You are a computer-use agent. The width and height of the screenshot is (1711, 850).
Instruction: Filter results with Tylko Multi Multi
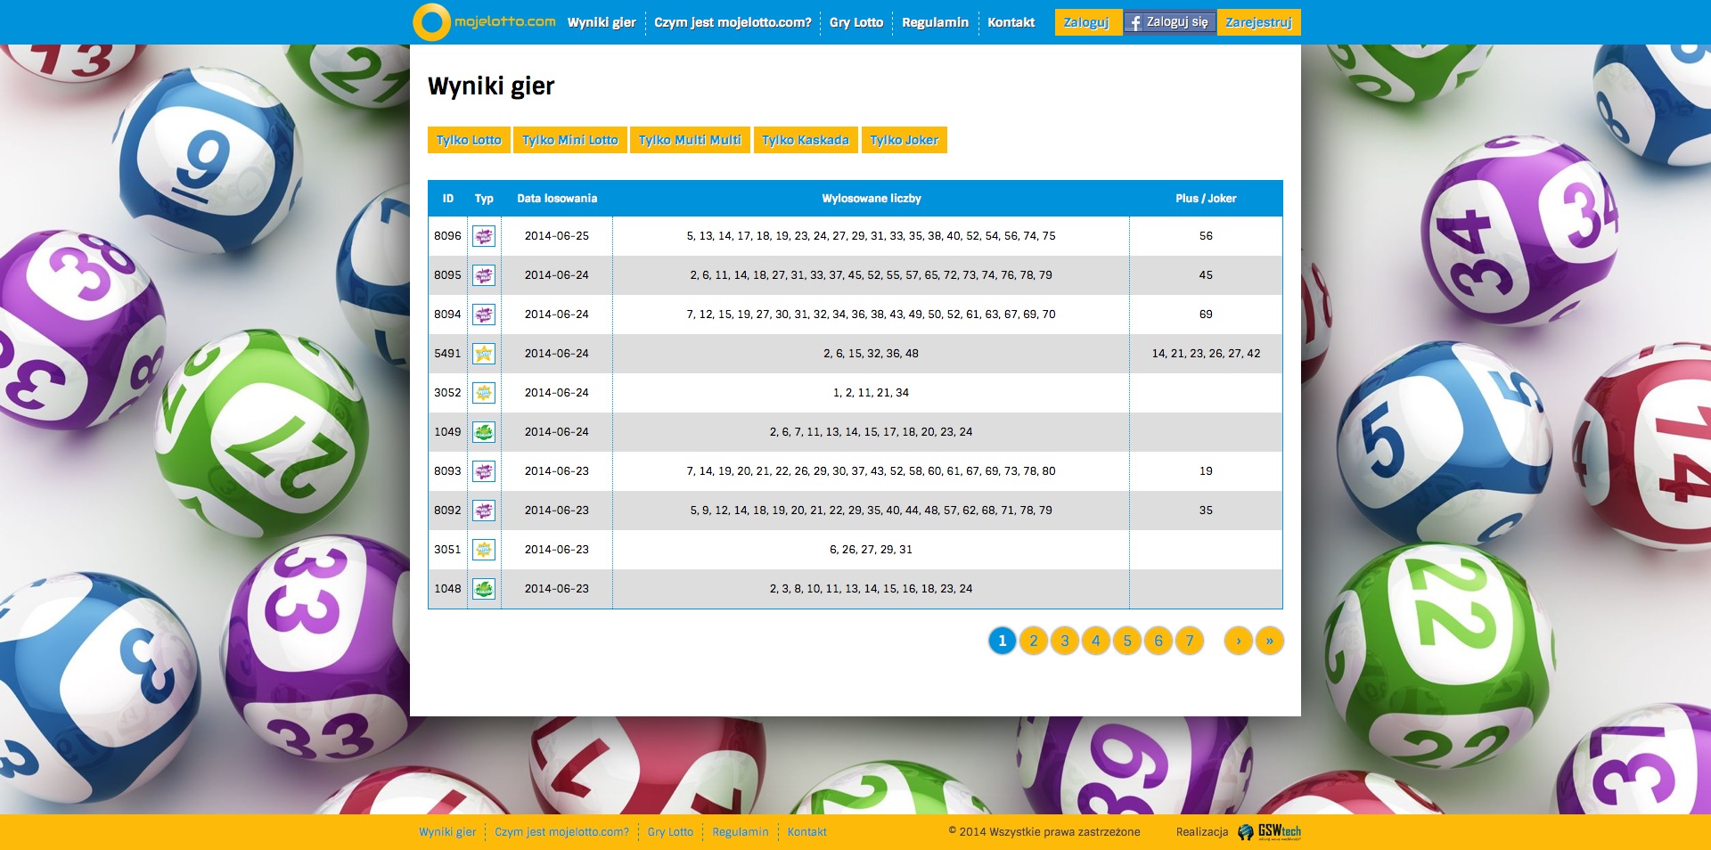(x=690, y=140)
